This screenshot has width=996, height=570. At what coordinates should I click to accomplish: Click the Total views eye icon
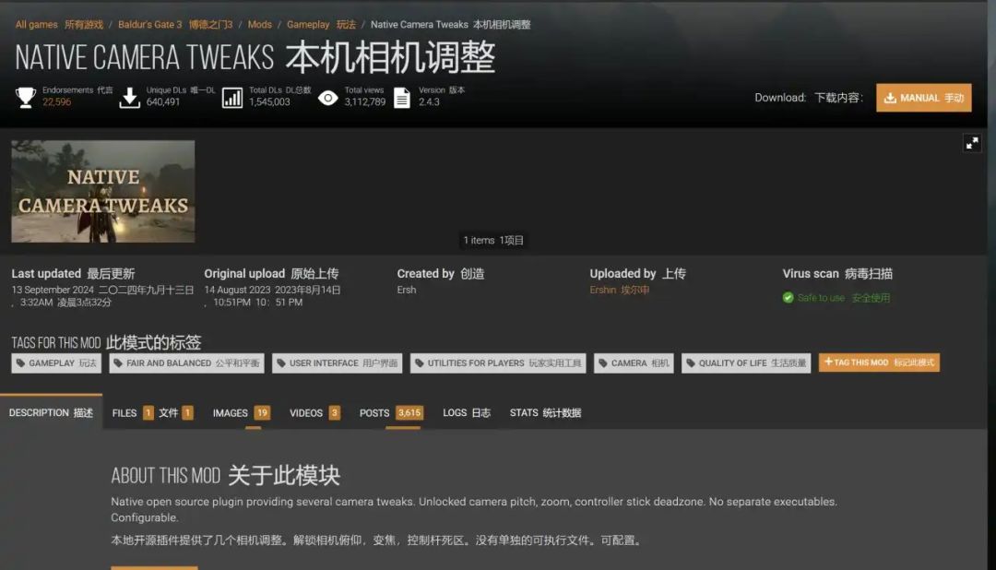(327, 98)
